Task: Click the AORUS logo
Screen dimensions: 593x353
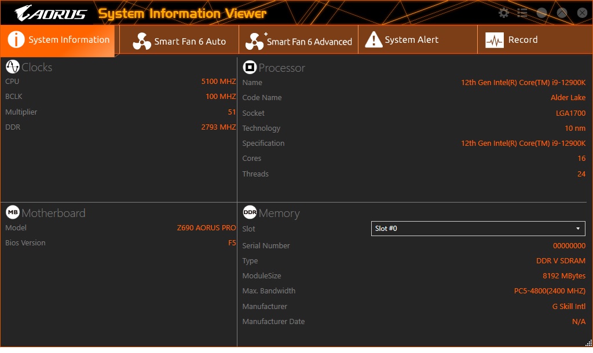Action: pyautogui.click(x=51, y=13)
